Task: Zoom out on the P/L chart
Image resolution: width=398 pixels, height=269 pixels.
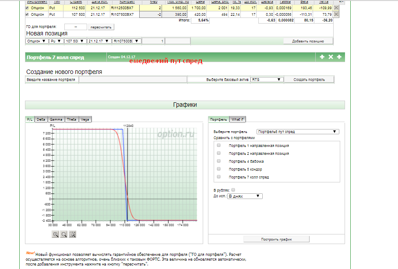Action: coord(64,234)
